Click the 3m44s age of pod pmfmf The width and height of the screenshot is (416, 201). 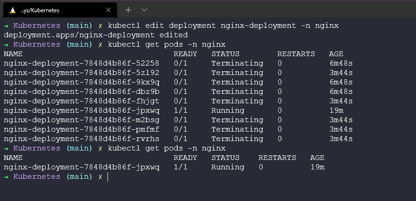tap(341, 129)
